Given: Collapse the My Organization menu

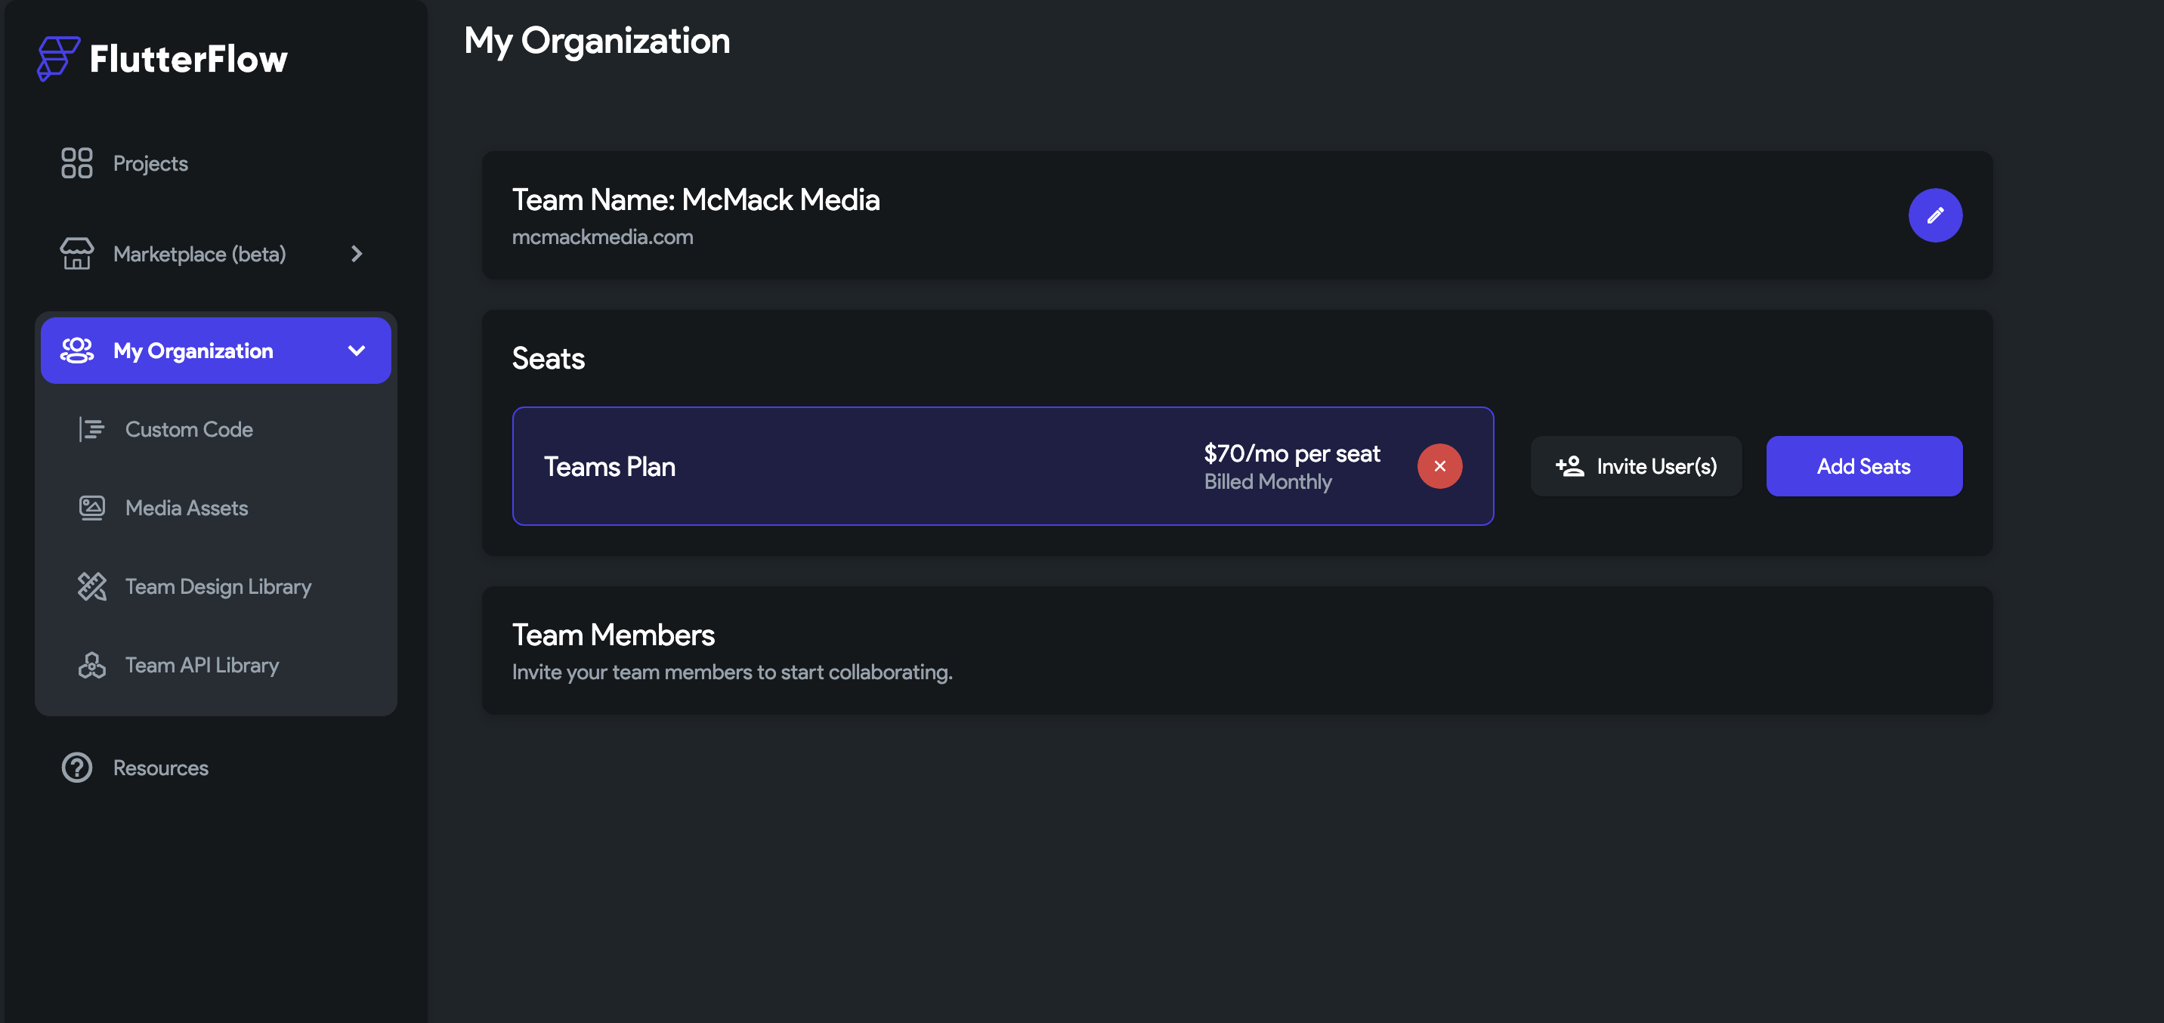Looking at the screenshot, I should pos(356,351).
